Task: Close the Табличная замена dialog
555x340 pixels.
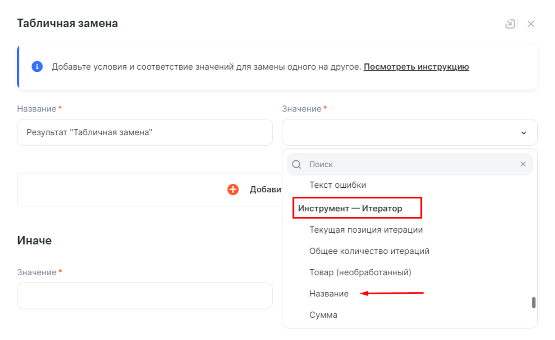Action: tap(531, 24)
